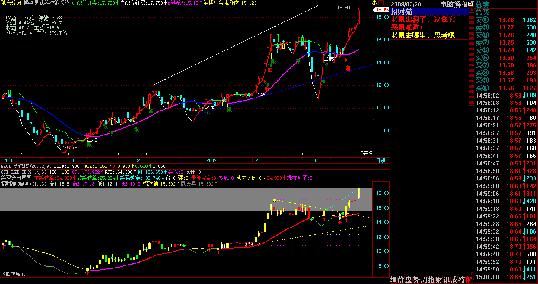The image size is (538, 284).
Task: Click the 15:00:00 tick row
Action: 506,277
